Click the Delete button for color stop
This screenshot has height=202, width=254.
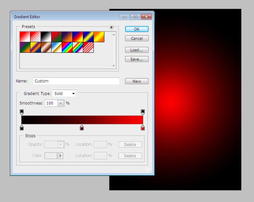[130, 156]
